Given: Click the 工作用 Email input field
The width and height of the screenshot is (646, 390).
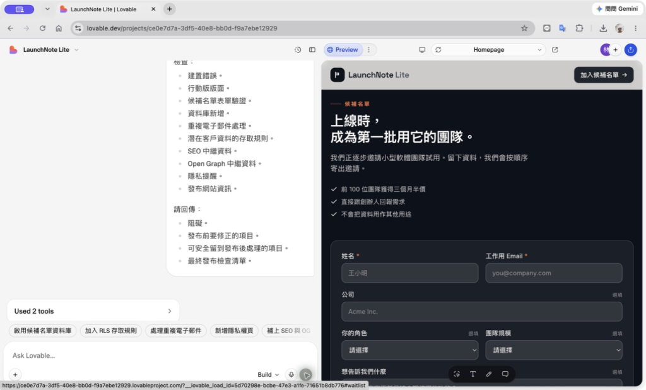Looking at the screenshot, I should 554,273.
